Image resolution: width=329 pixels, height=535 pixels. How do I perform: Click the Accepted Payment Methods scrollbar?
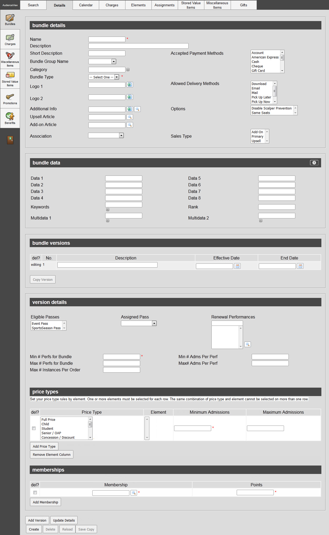(x=282, y=62)
